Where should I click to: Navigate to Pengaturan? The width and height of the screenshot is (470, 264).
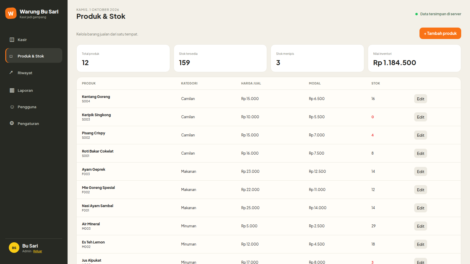pos(34,123)
